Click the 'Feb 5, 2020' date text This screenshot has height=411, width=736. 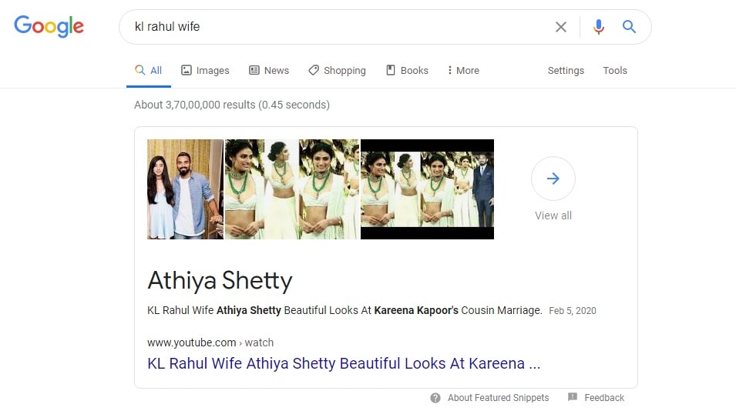[572, 311]
